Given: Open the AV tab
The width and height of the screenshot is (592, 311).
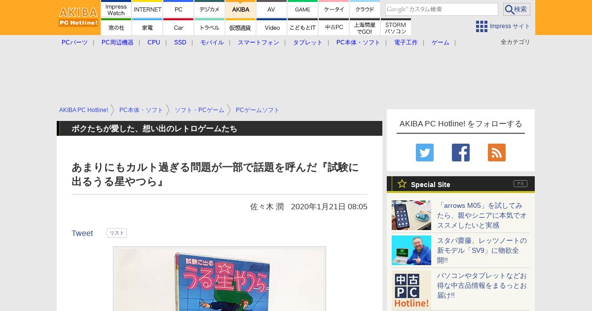Looking at the screenshot, I should 272,9.
